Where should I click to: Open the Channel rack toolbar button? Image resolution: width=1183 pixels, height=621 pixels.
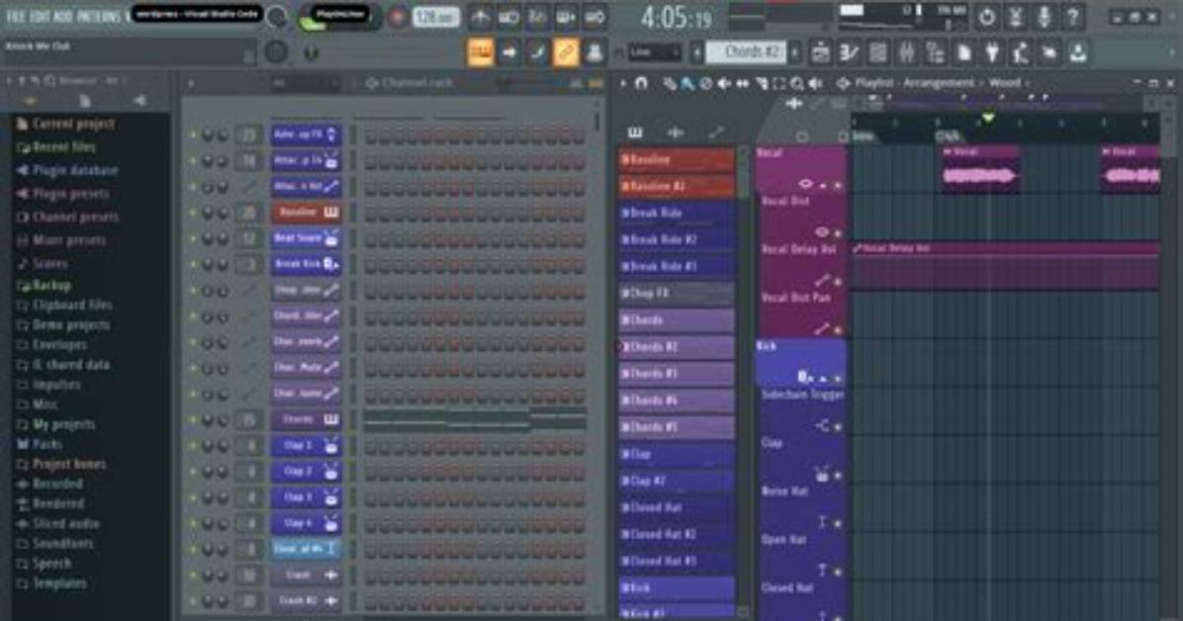point(878,52)
